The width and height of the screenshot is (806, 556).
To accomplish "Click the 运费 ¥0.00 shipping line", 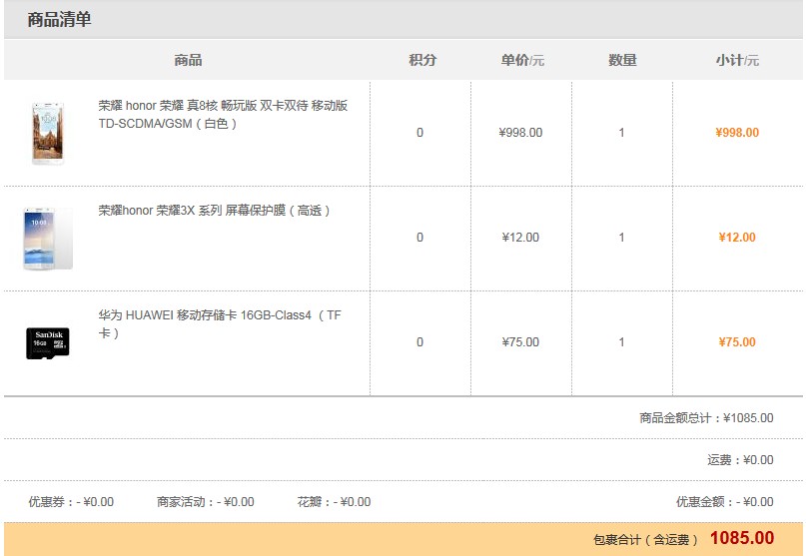I will (x=740, y=460).
